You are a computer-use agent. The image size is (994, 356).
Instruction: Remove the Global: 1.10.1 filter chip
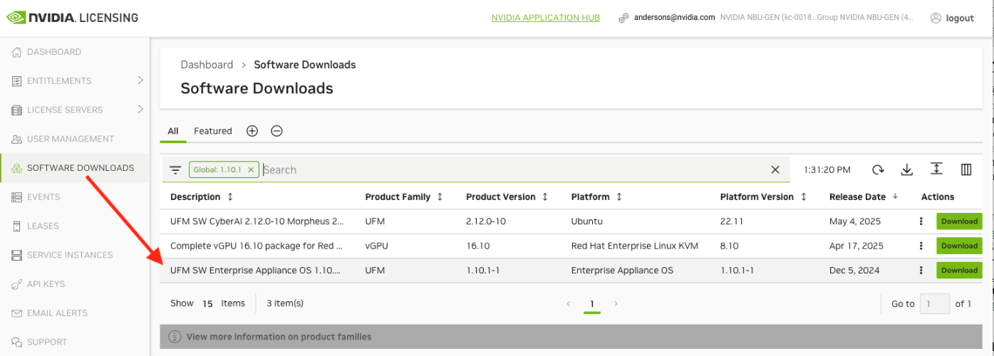click(x=251, y=170)
